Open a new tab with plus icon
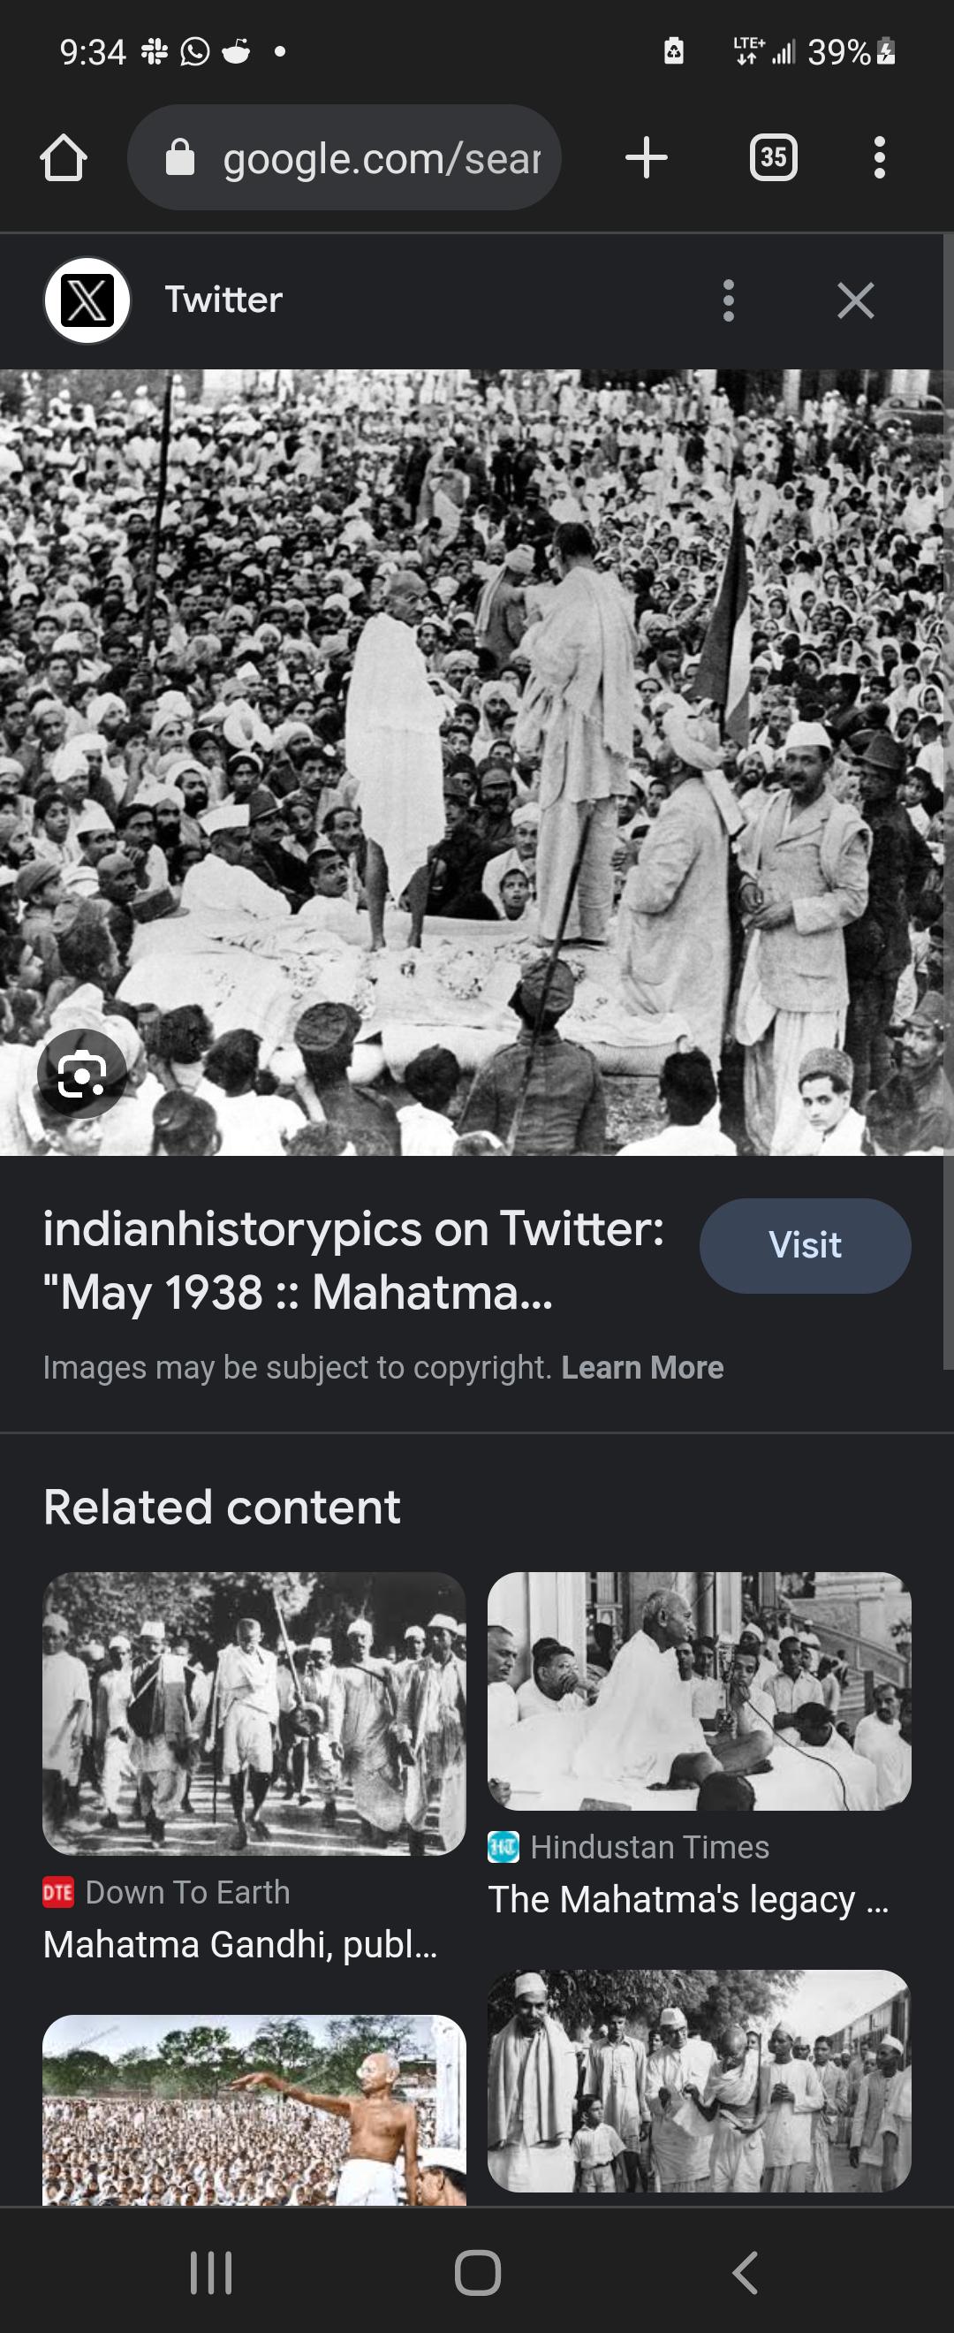The width and height of the screenshot is (954, 2333). (647, 157)
